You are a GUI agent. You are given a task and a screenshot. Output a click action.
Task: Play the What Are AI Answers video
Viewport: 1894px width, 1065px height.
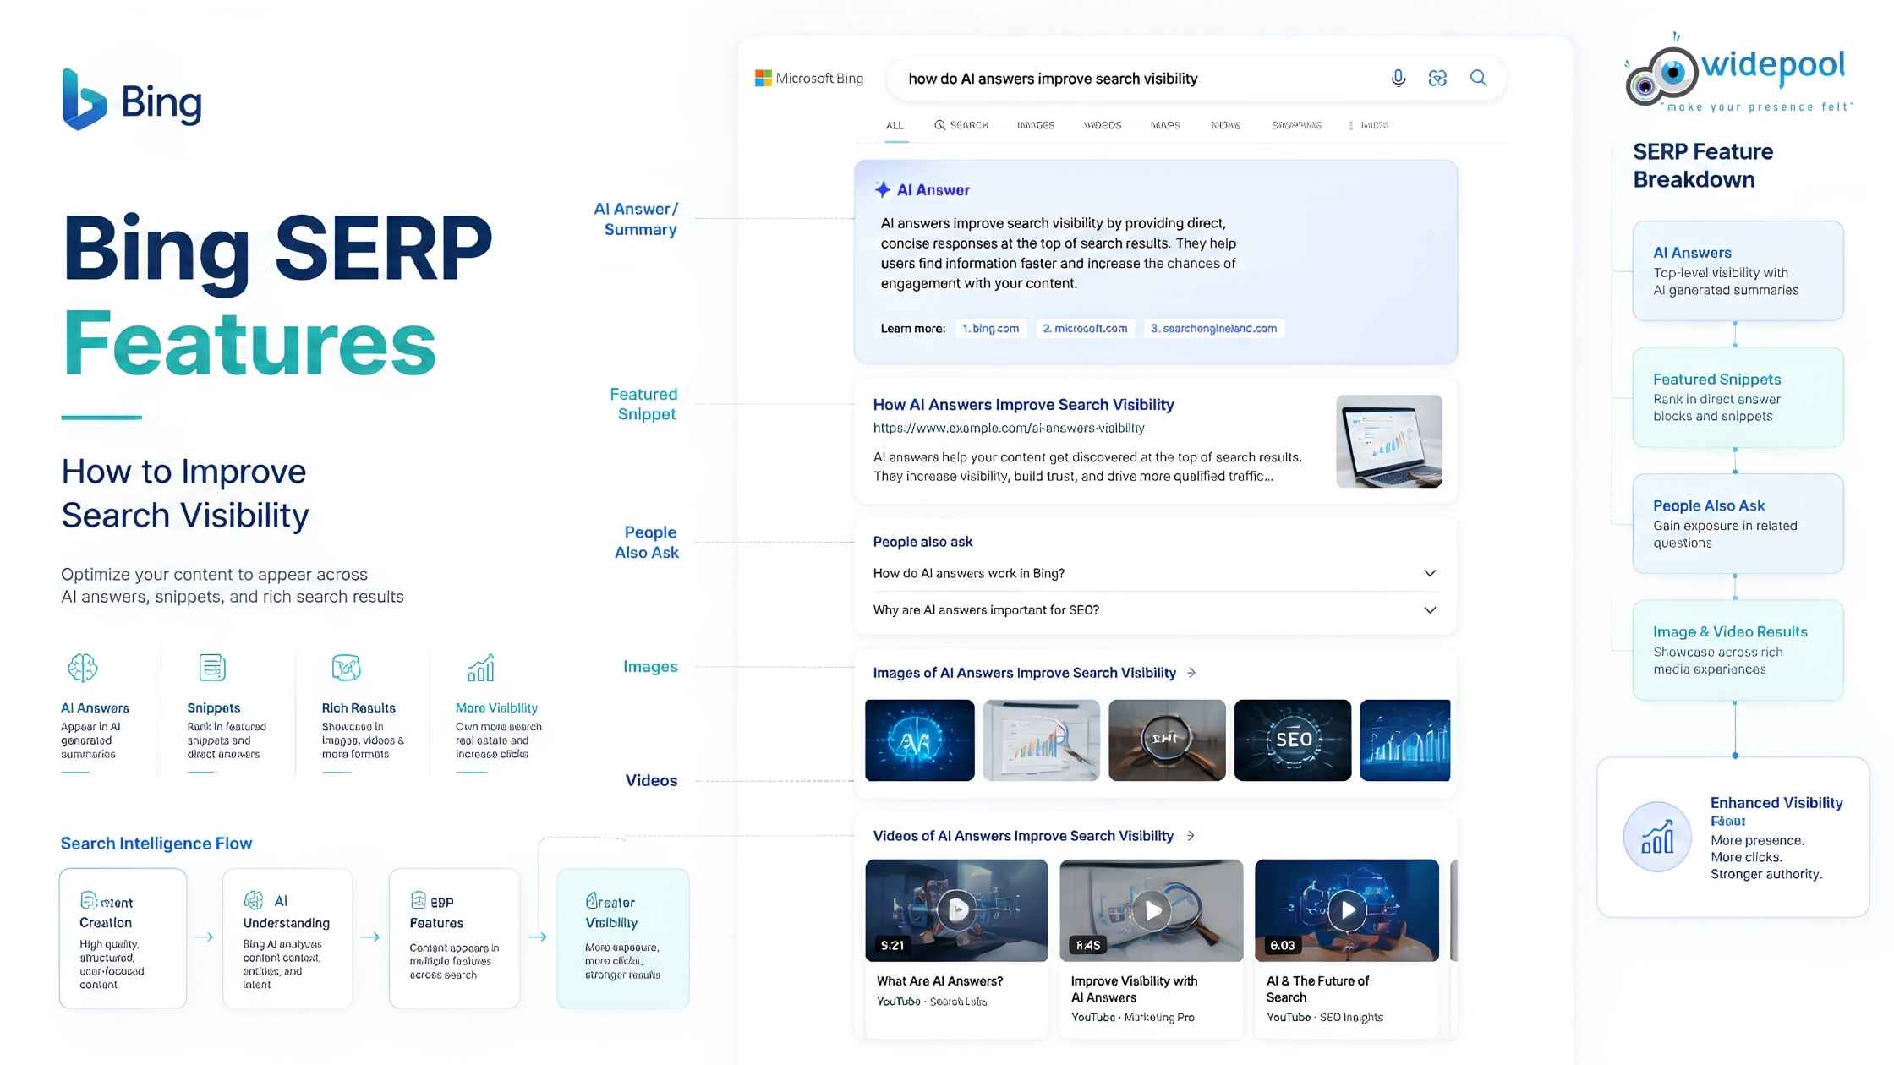(956, 910)
